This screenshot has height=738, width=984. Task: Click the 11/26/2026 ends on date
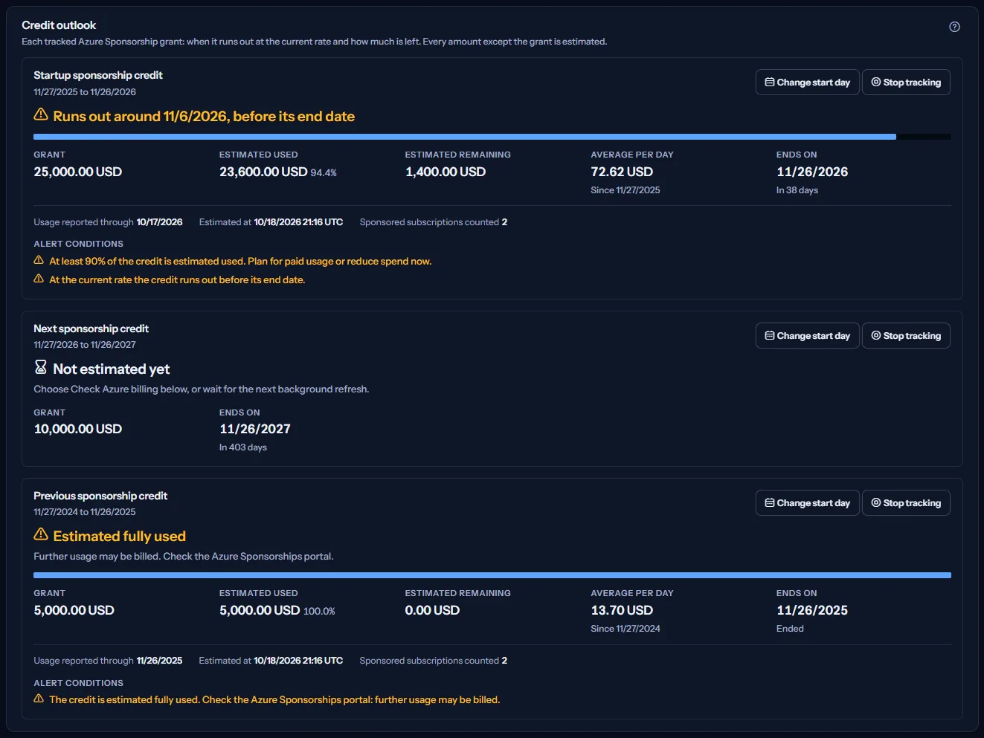[812, 172]
